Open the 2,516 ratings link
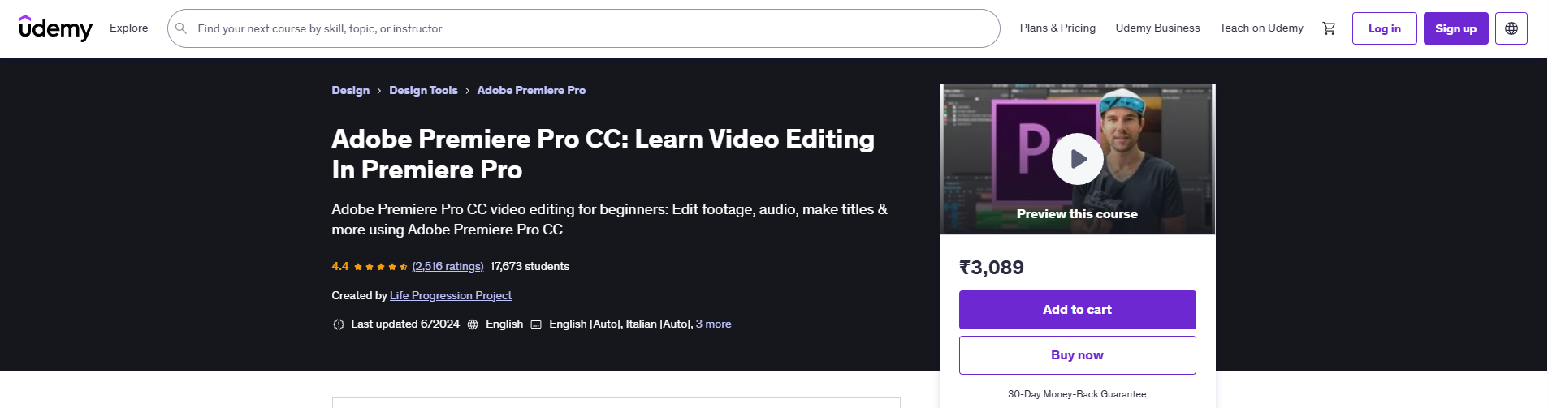This screenshot has width=1548, height=408. (448, 266)
